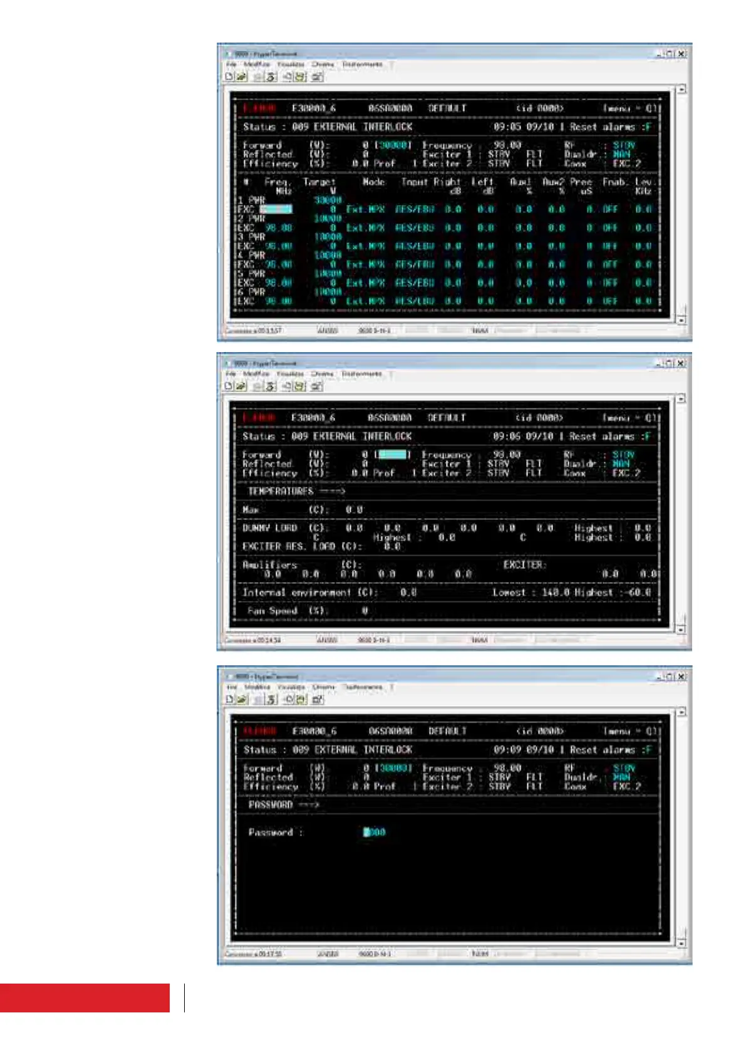Click highlighted forward power field in TEMPERATURES window
This screenshot has width=746, height=1055.
[x=392, y=454]
